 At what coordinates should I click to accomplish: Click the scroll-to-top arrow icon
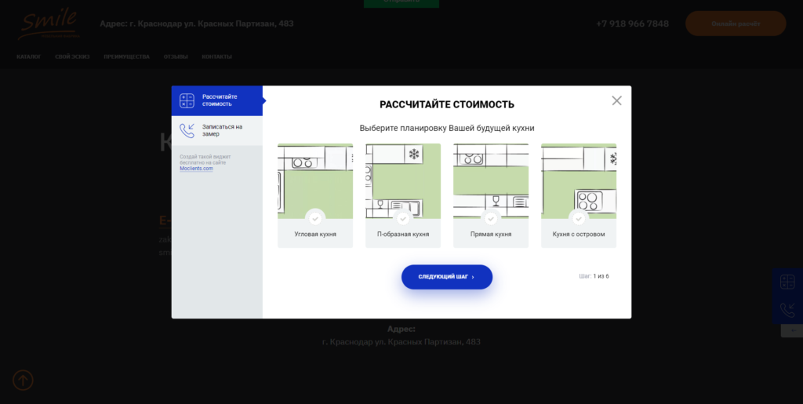click(x=23, y=380)
